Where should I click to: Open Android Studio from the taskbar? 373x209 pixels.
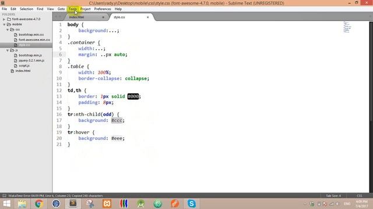pos(141,204)
